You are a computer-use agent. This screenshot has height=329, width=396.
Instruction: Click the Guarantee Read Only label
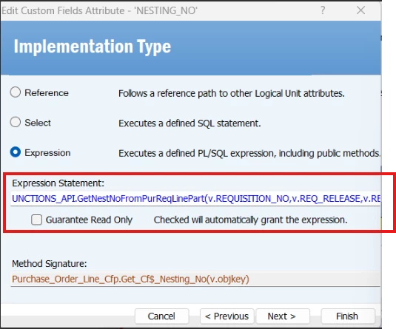[x=89, y=220]
